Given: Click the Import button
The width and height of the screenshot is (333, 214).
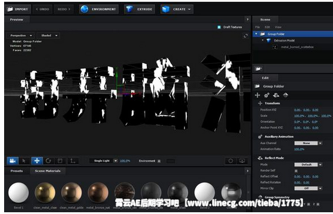Looking at the screenshot, I should point(18,9).
